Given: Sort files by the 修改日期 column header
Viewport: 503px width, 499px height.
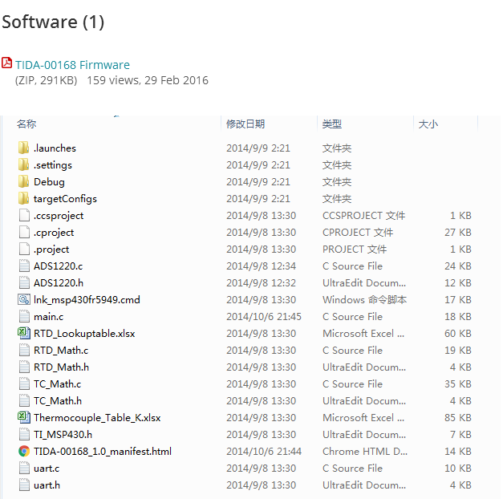Looking at the screenshot, I should pos(245,124).
